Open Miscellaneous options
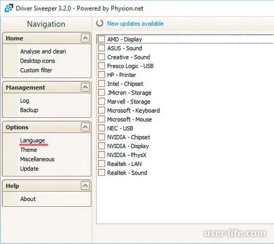 click(37, 159)
